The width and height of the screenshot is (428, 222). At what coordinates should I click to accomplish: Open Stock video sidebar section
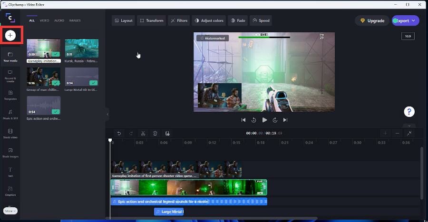10,134
